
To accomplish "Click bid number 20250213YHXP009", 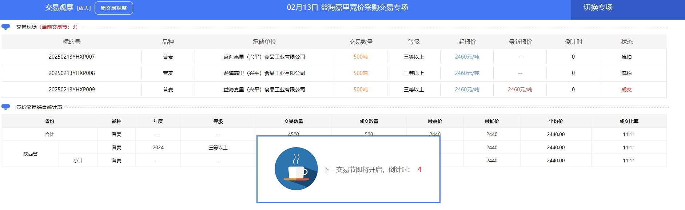I will tap(72, 90).
